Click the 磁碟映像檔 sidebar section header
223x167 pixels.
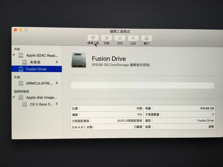21,92
